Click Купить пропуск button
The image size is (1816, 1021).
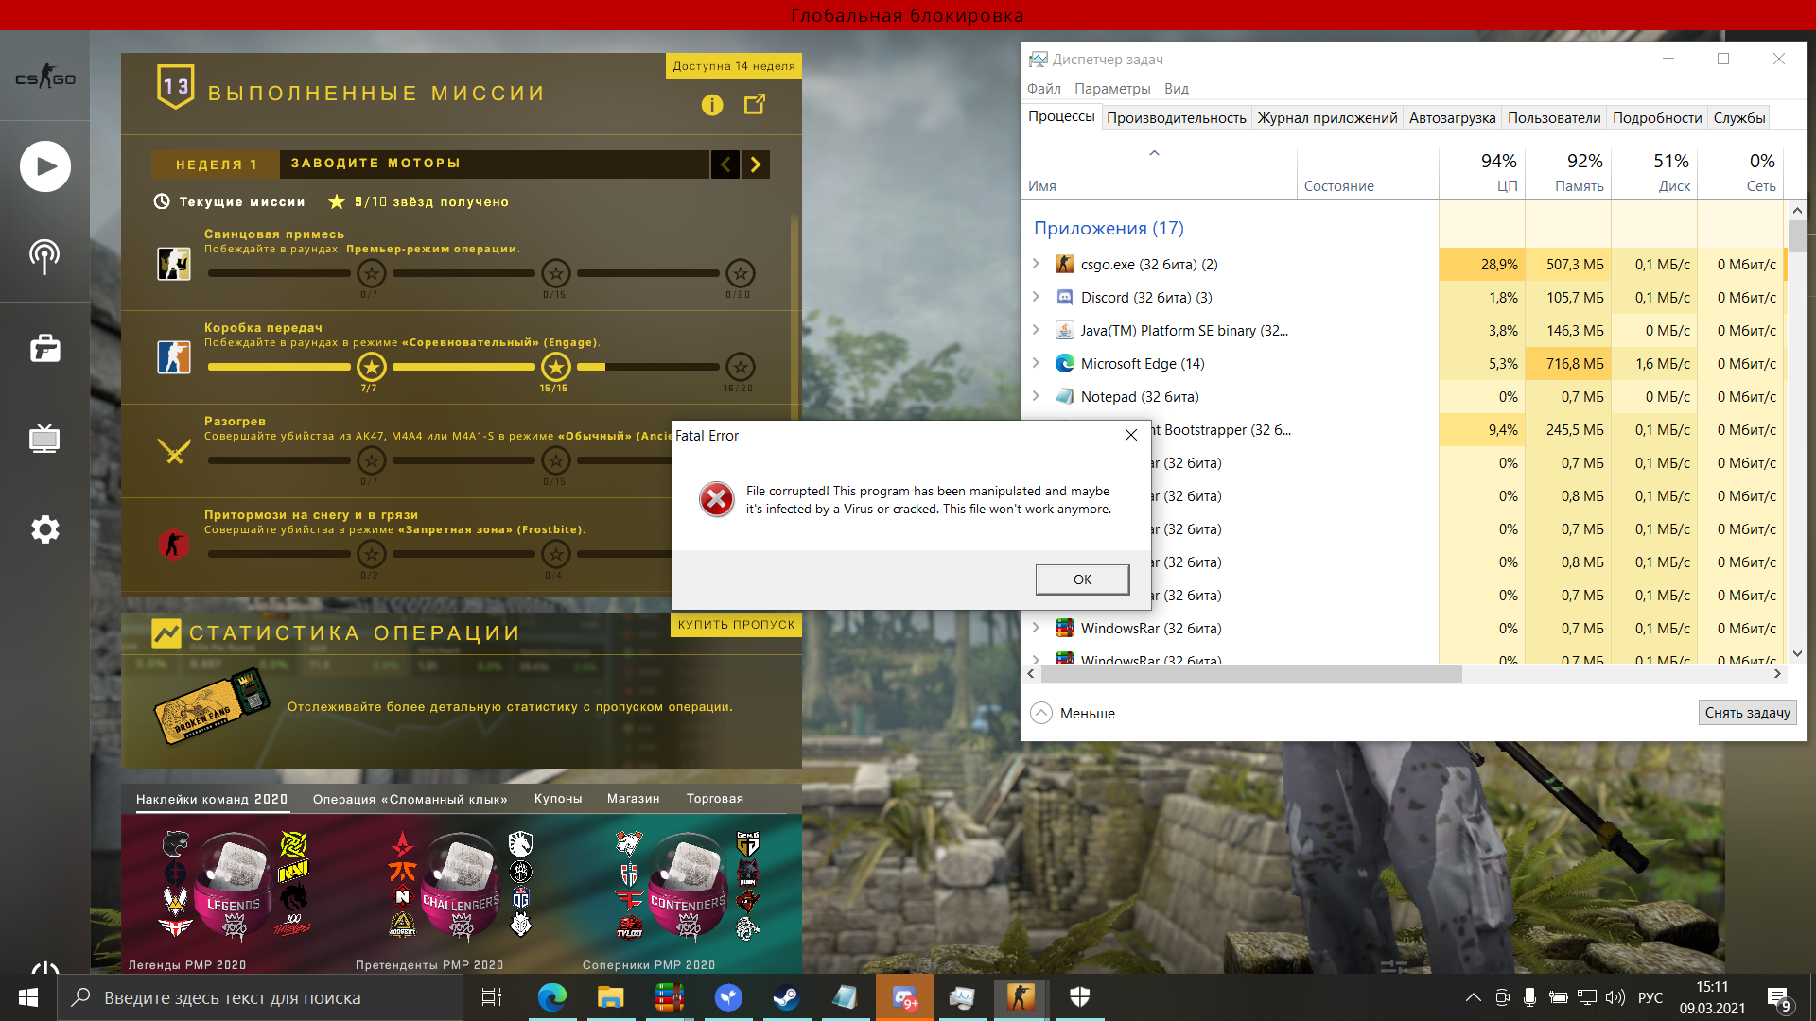point(736,625)
